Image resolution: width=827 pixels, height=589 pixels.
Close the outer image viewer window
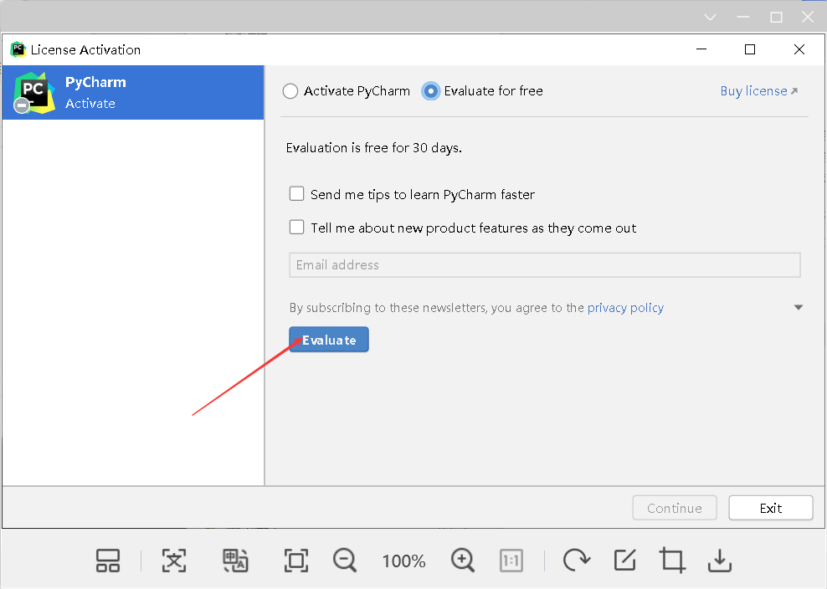pos(808,18)
